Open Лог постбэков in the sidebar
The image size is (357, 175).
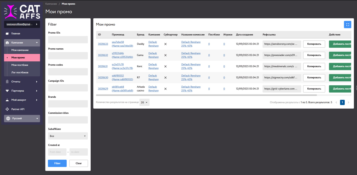(x=20, y=72)
